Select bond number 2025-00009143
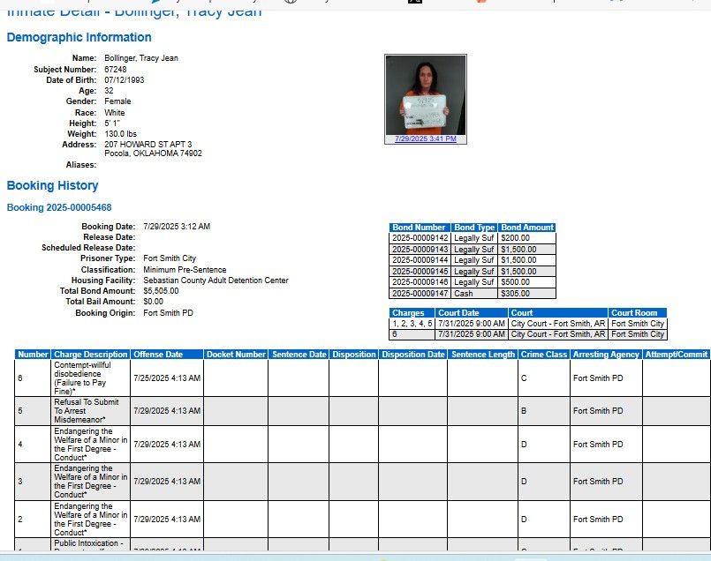 tap(420, 250)
